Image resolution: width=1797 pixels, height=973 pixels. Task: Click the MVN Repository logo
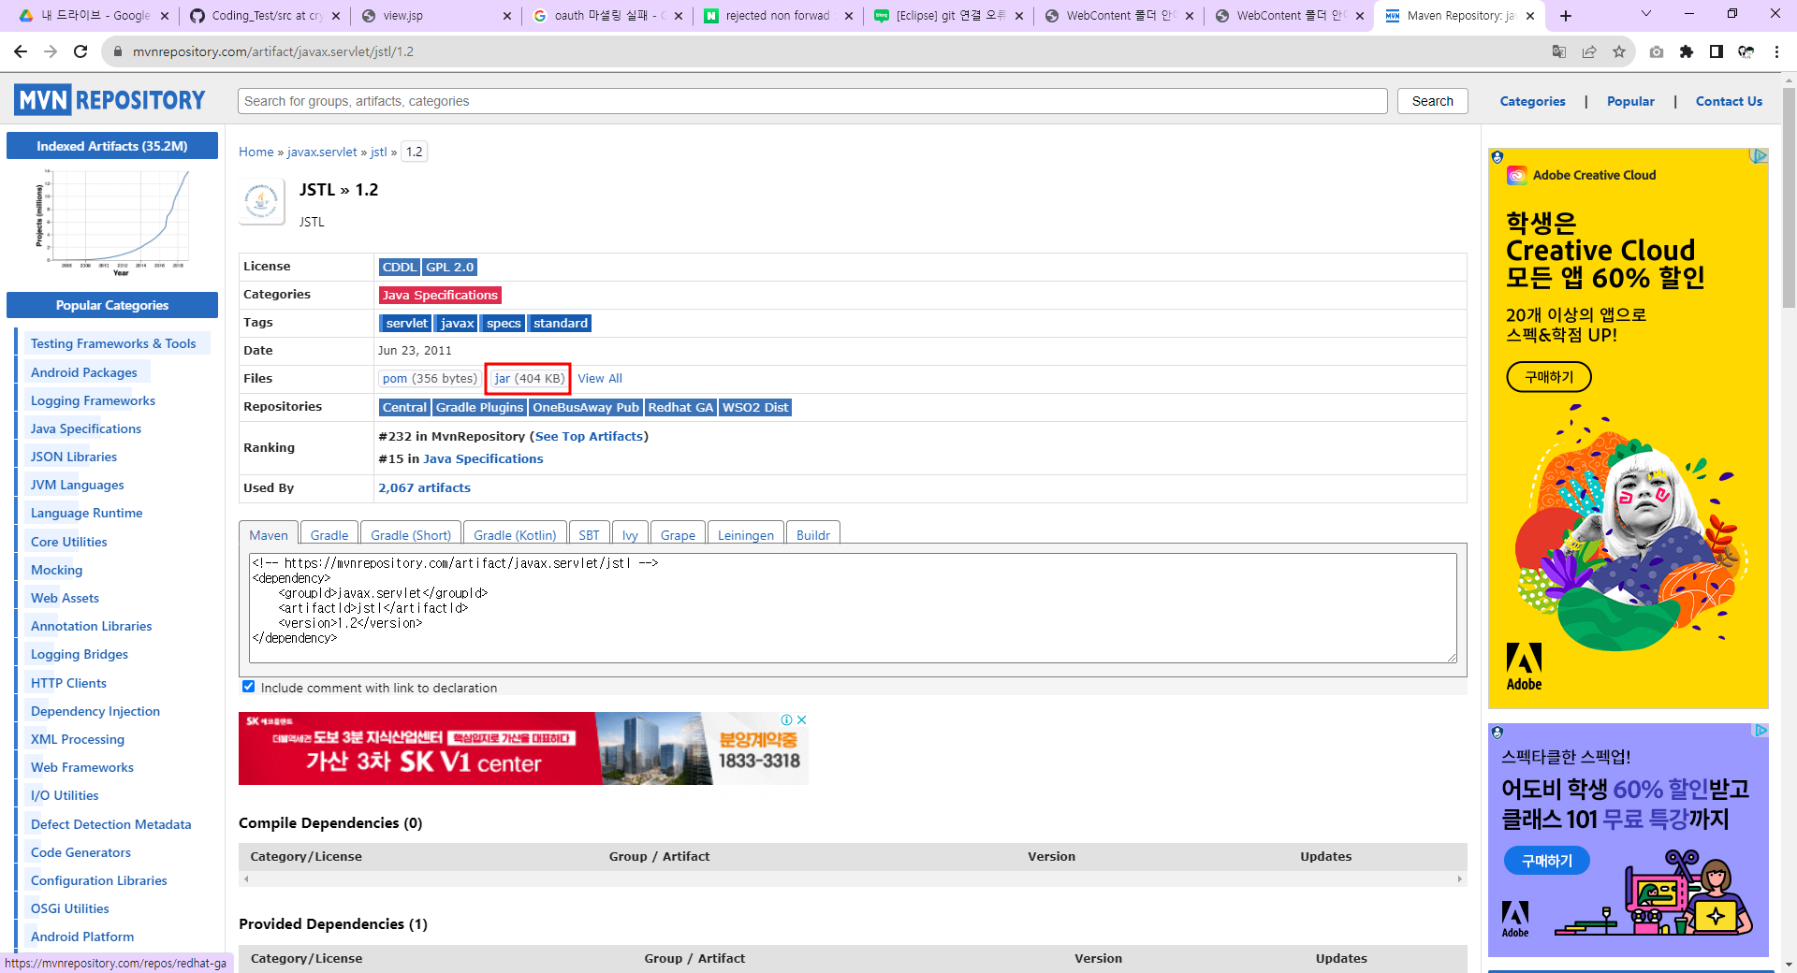click(x=110, y=100)
